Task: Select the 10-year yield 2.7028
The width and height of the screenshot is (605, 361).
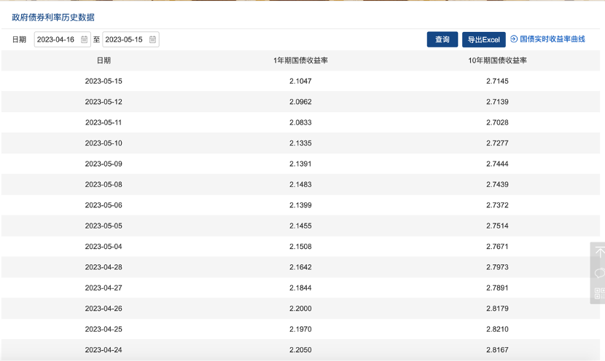Action: [x=497, y=122]
